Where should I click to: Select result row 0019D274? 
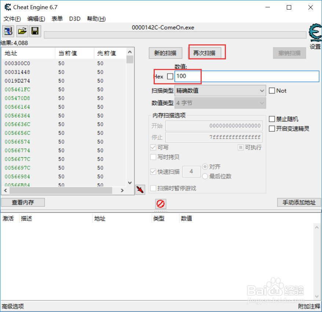tap(64, 81)
